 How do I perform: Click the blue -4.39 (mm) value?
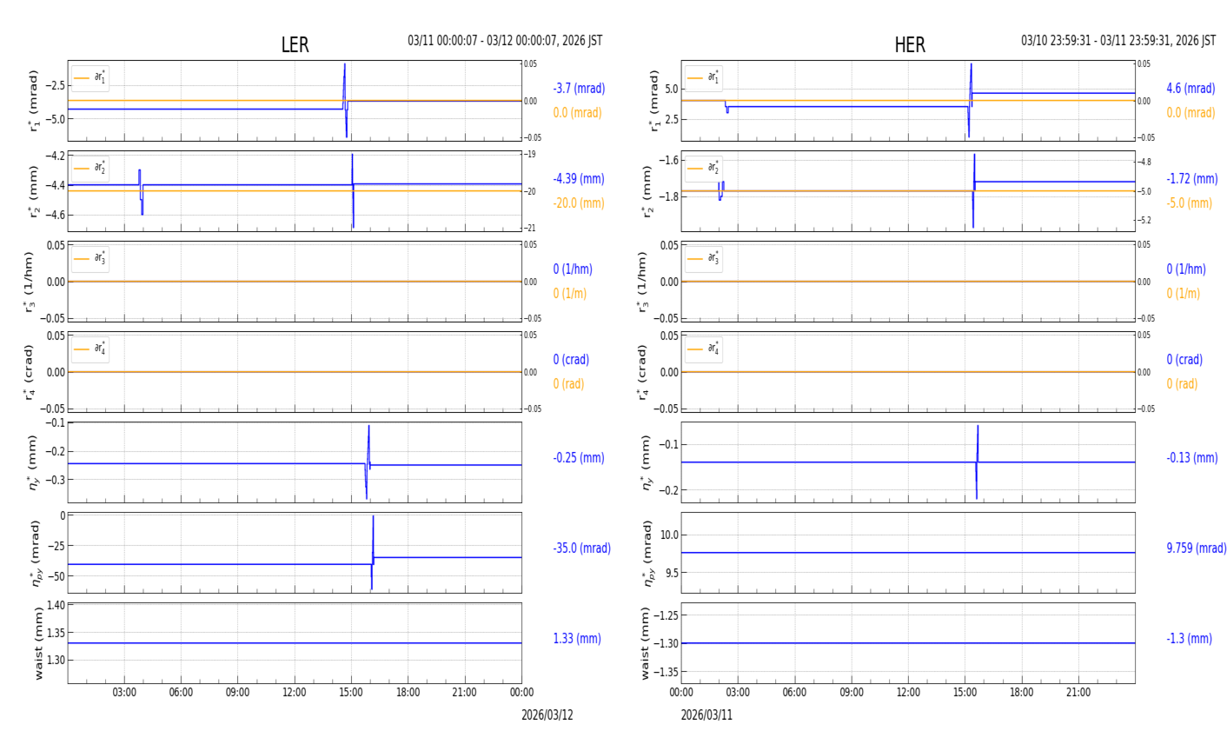point(579,179)
